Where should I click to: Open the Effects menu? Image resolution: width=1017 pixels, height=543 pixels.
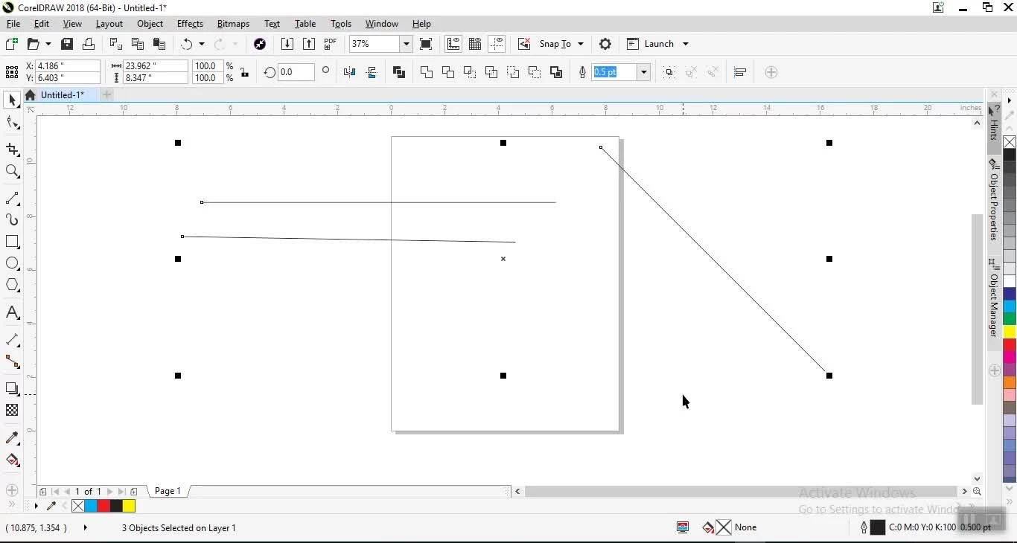tap(190, 24)
